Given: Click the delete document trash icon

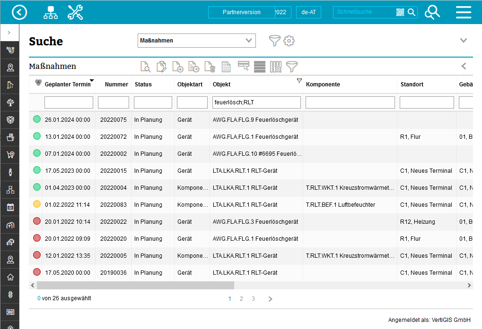Looking at the screenshot, I should [x=210, y=67].
